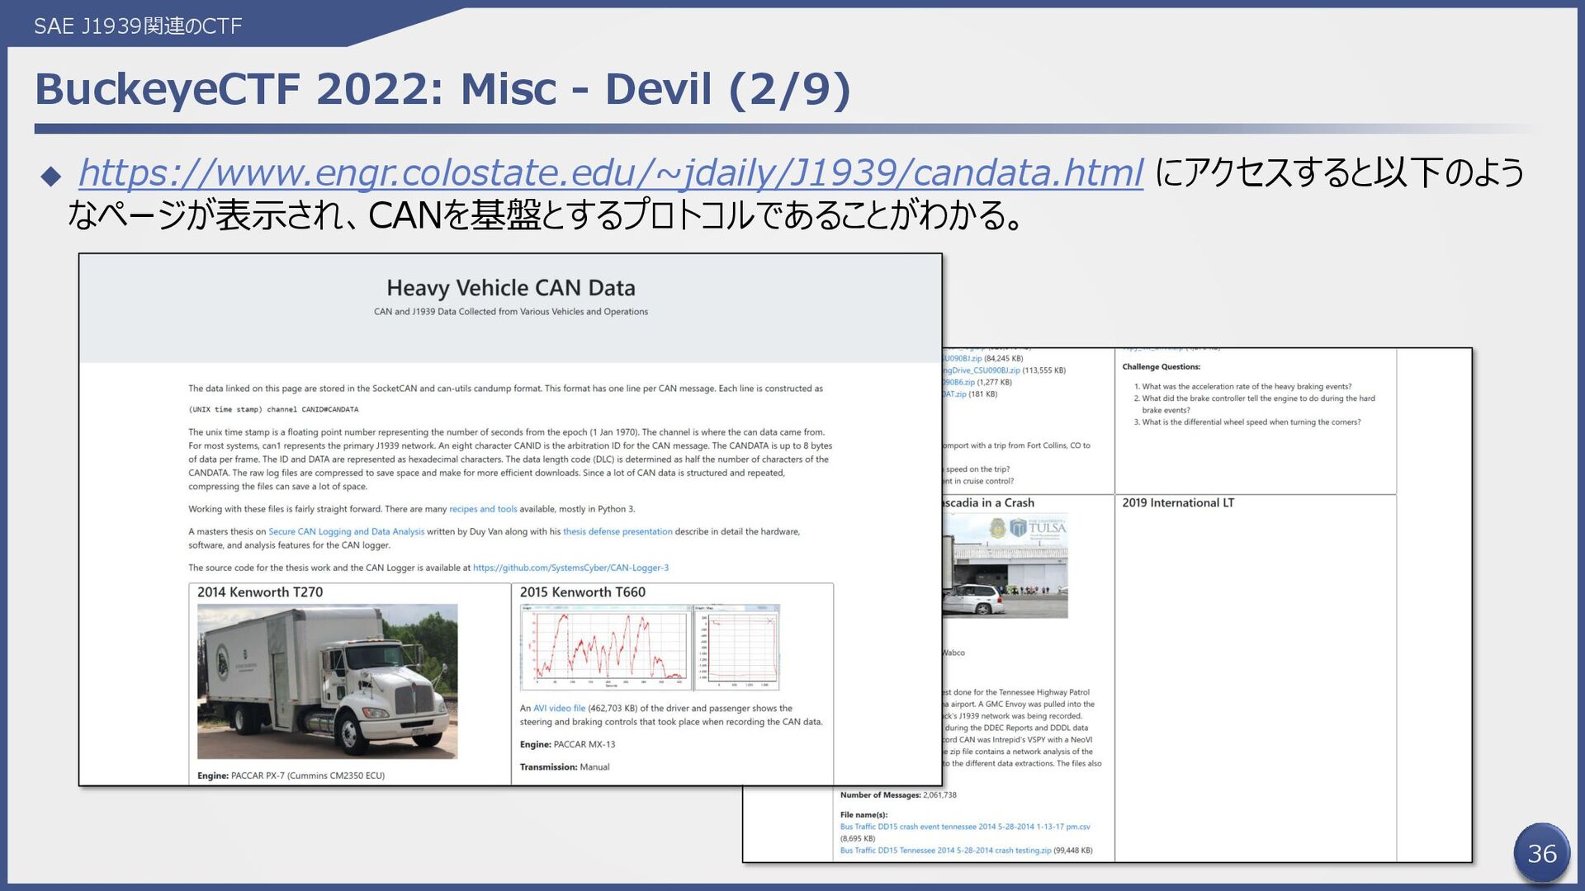Click the 'Challenge Questions:' heading
This screenshot has height=891, width=1585.
click(1161, 366)
